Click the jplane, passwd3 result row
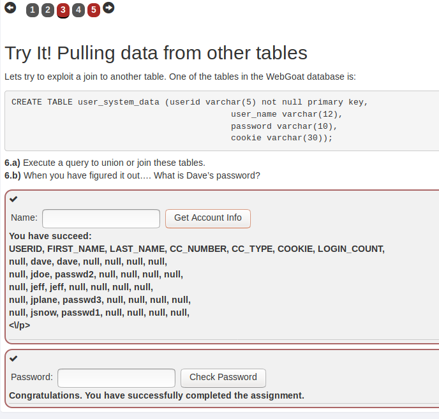This screenshot has height=419, width=439. coord(100,300)
